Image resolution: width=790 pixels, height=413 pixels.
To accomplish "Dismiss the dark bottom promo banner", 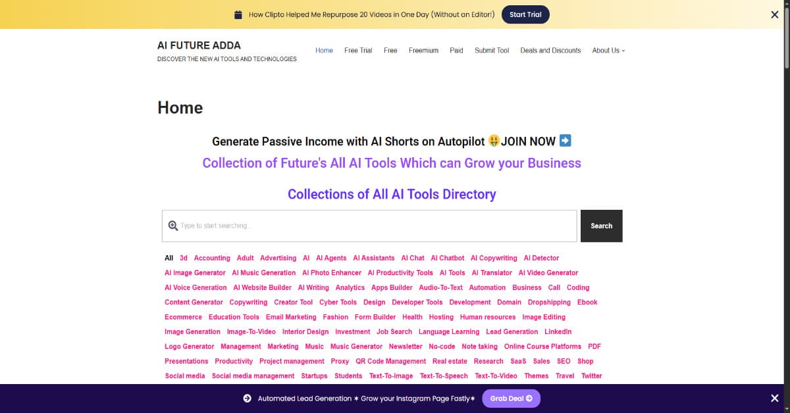I will coord(775,398).
